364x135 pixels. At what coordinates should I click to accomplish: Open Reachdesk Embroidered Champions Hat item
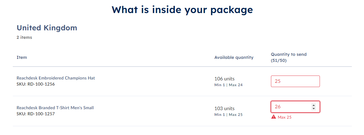56,78
